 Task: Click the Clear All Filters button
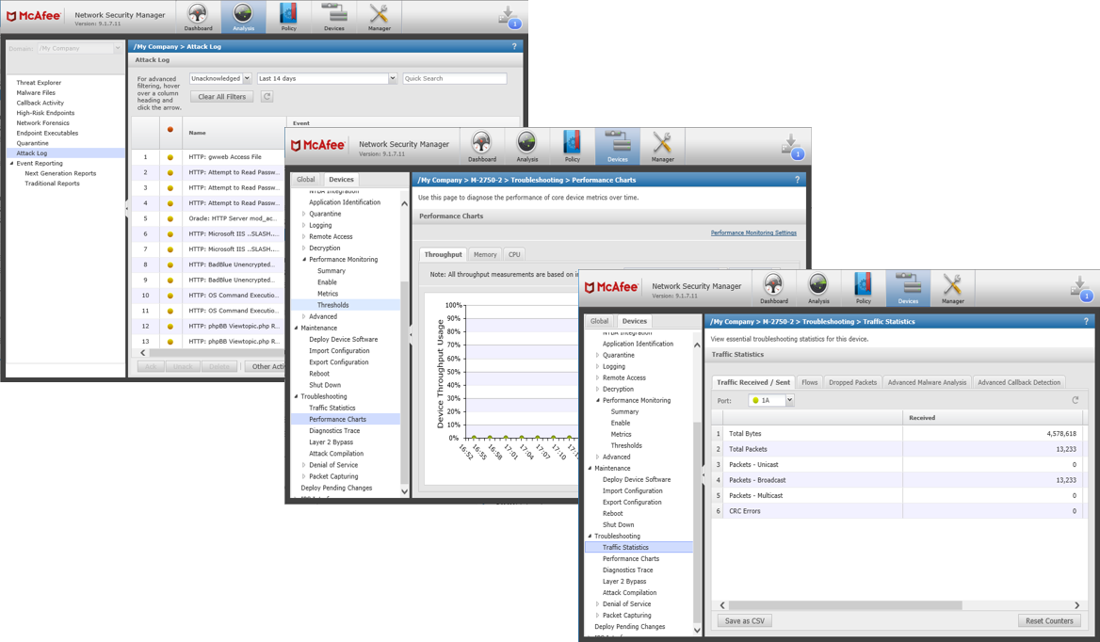click(221, 97)
